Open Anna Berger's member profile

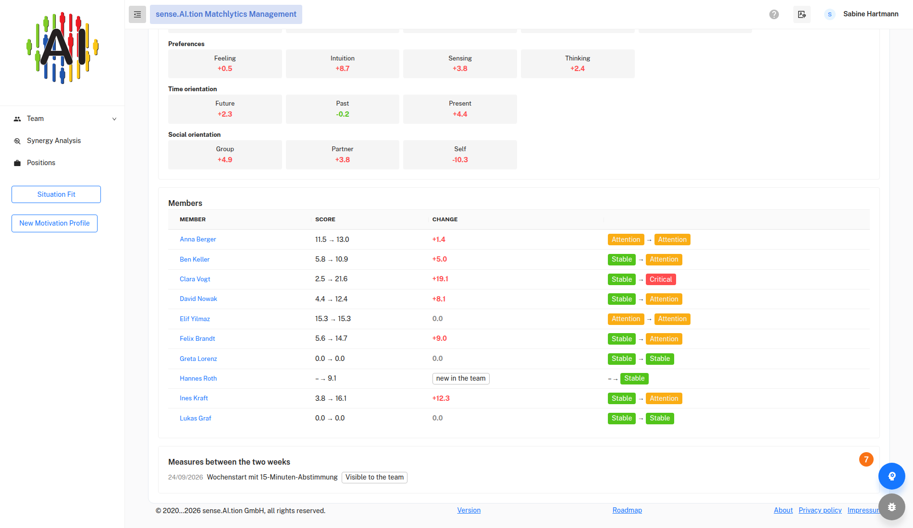coord(198,239)
